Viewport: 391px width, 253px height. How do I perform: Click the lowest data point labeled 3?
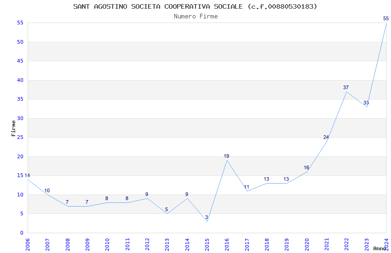click(x=207, y=221)
